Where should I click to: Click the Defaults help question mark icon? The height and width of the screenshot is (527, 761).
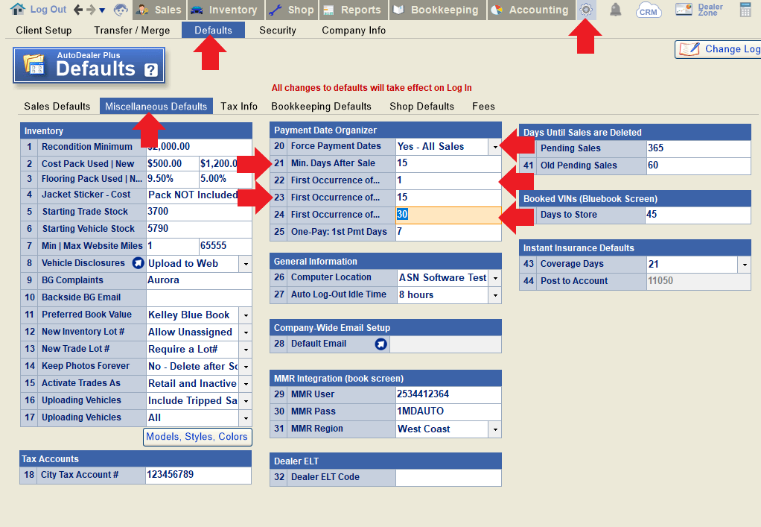[151, 70]
